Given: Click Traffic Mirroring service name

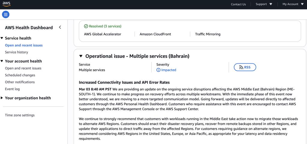Looking at the screenshot, I should (208, 34).
